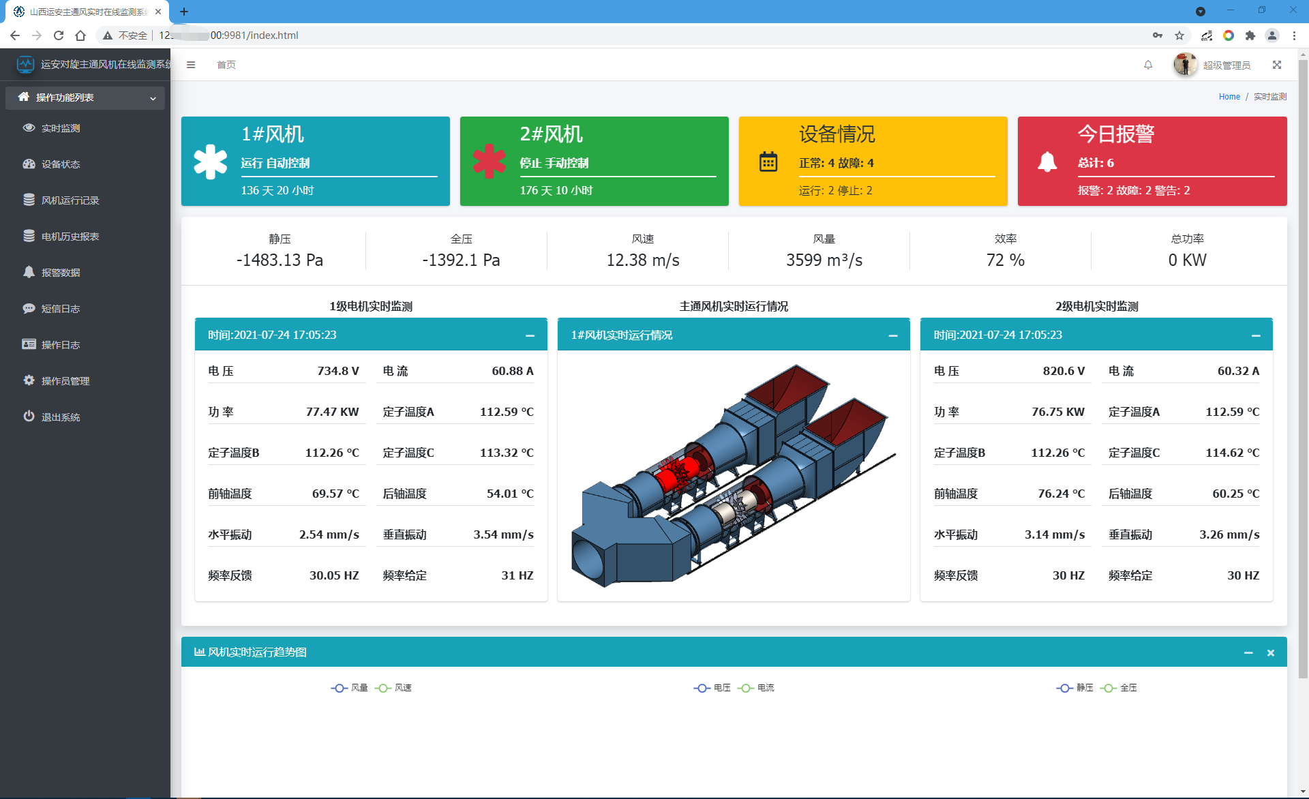The width and height of the screenshot is (1309, 799).
Task: Open the 超级管理员 user menu
Action: click(1226, 65)
